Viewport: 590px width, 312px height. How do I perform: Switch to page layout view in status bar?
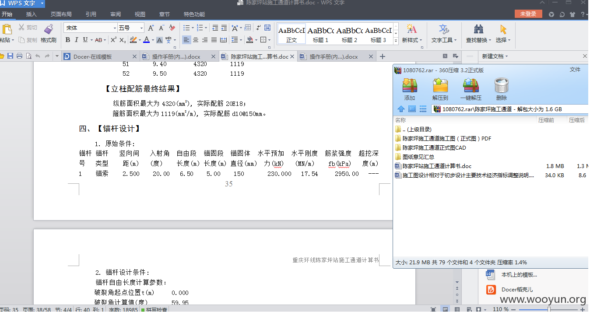pyautogui.click(x=445, y=309)
